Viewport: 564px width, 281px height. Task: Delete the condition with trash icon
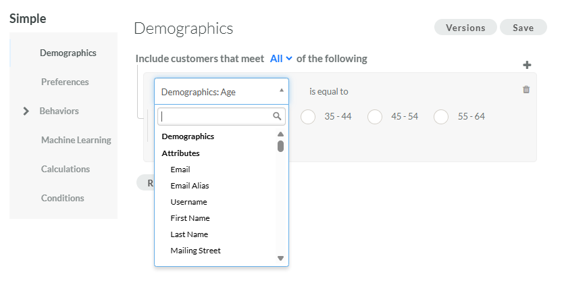pos(526,90)
